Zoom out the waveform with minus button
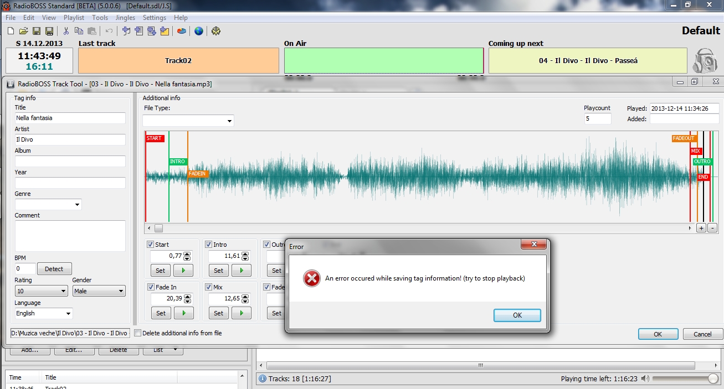The image size is (724, 389). click(712, 228)
